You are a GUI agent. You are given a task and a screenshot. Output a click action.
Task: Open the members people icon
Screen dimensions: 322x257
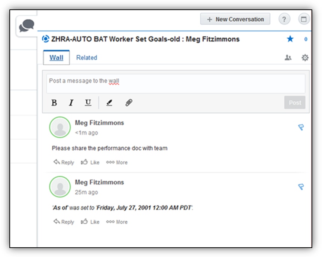tap(288, 58)
